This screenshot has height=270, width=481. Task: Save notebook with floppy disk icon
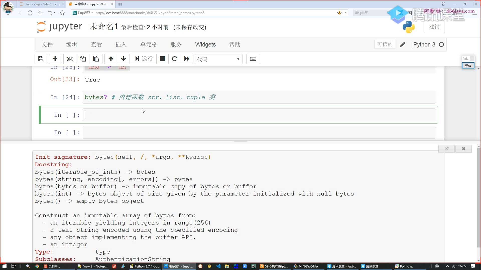tap(41, 59)
